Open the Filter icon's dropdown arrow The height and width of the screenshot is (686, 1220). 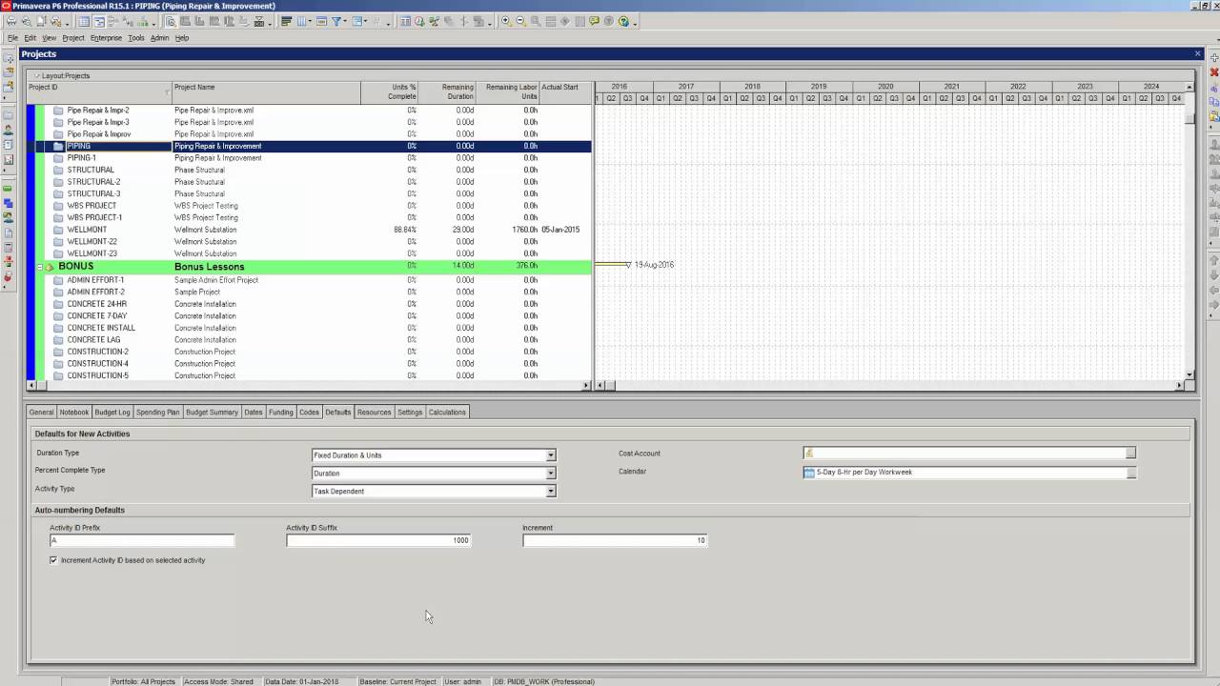[345, 21]
